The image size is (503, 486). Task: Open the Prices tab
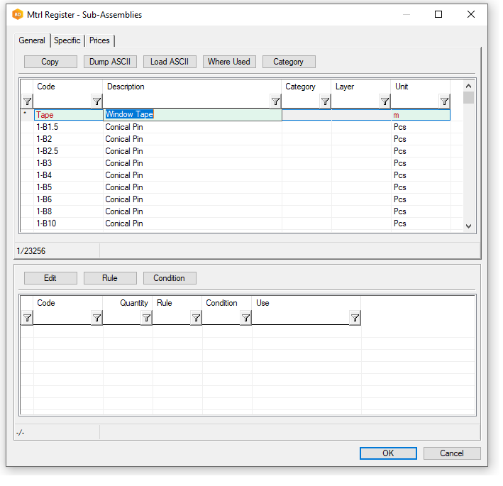pyautogui.click(x=99, y=40)
